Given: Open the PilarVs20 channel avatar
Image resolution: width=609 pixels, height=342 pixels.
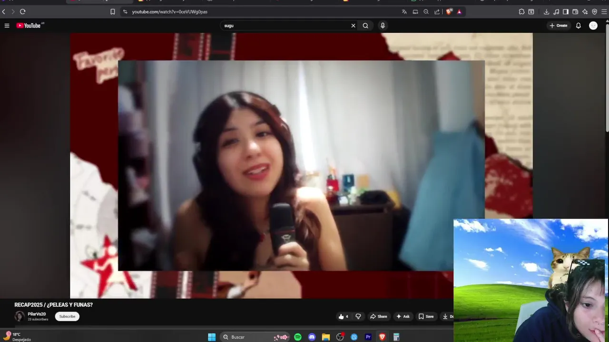Looking at the screenshot, I should click(20, 316).
